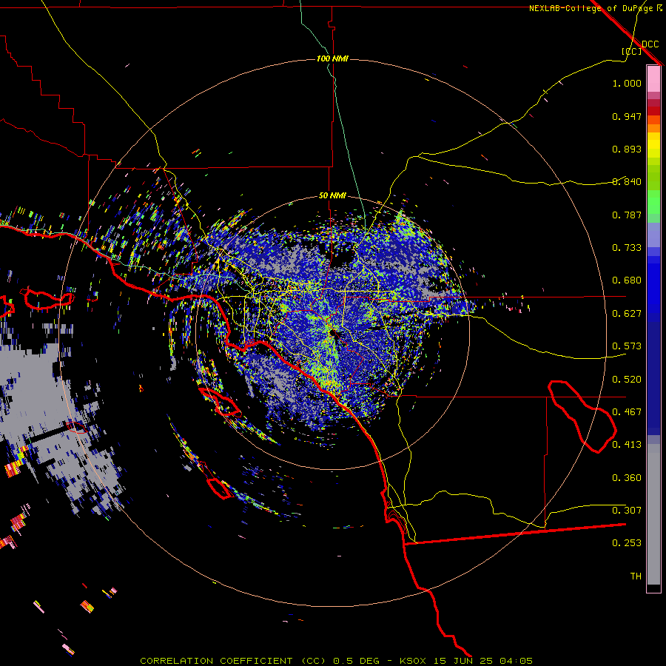The image size is (666, 666).
Task: Click the 0.840 scale value
Action: 627,182
